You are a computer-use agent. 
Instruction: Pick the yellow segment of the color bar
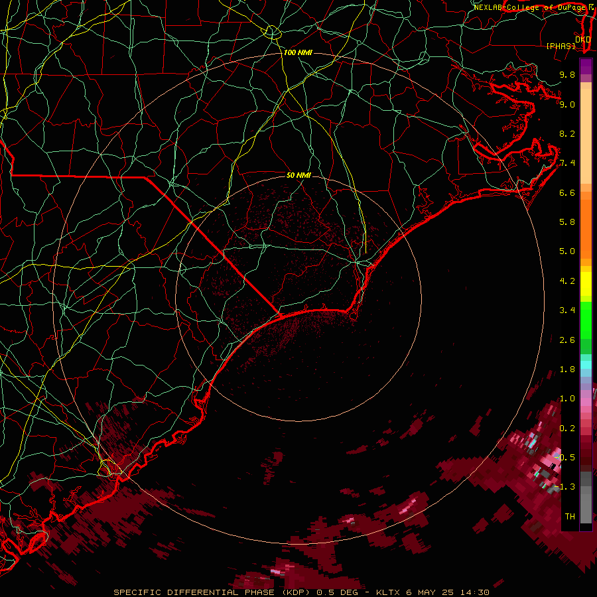(x=586, y=284)
